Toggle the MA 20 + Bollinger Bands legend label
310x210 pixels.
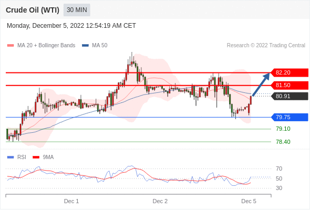click(x=46, y=46)
